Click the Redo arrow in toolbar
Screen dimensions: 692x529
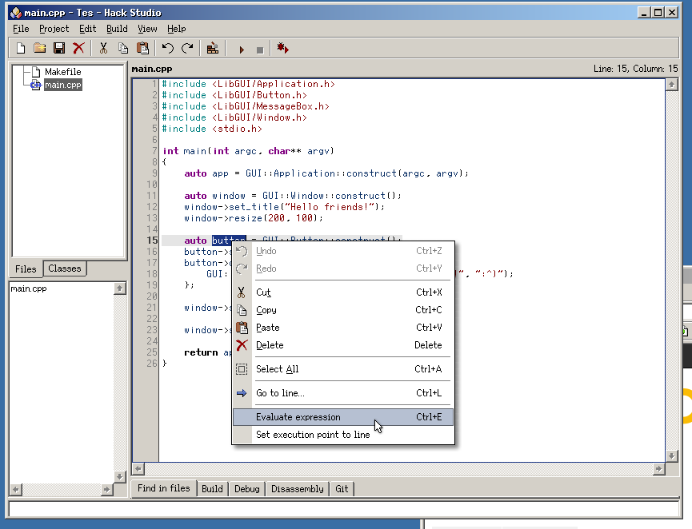pos(187,48)
